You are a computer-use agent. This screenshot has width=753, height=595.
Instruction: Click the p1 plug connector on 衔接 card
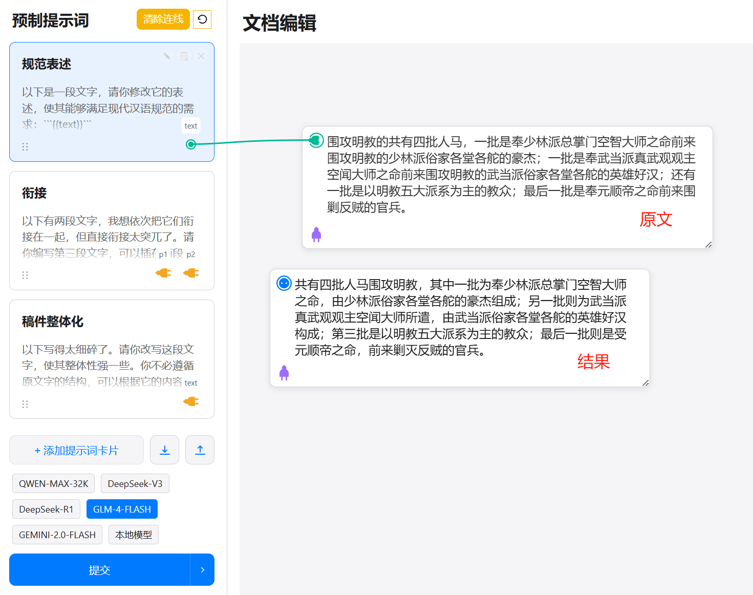pyautogui.click(x=163, y=273)
